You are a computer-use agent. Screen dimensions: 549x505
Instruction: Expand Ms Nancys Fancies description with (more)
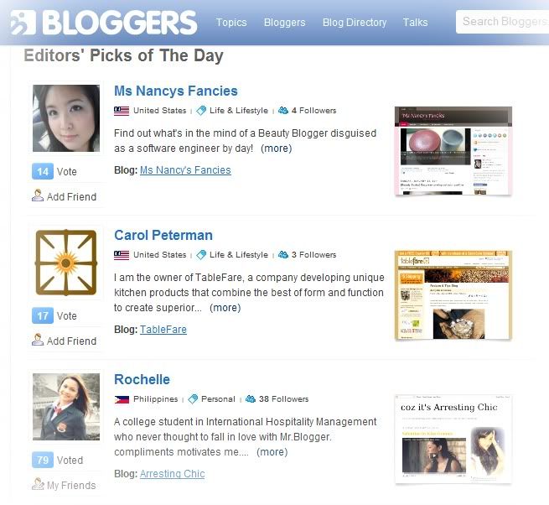pyautogui.click(x=277, y=148)
